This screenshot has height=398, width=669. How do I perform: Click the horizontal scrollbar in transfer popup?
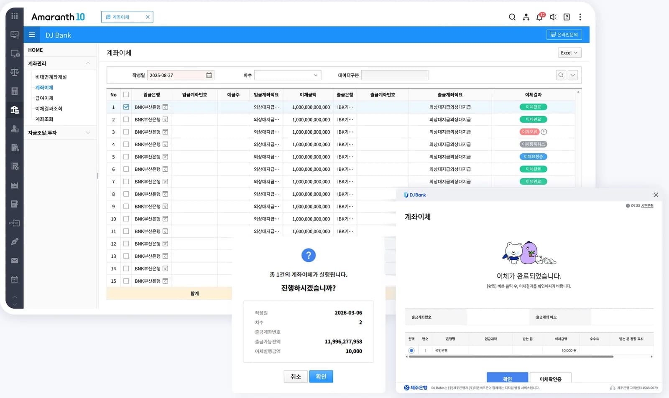(511, 357)
